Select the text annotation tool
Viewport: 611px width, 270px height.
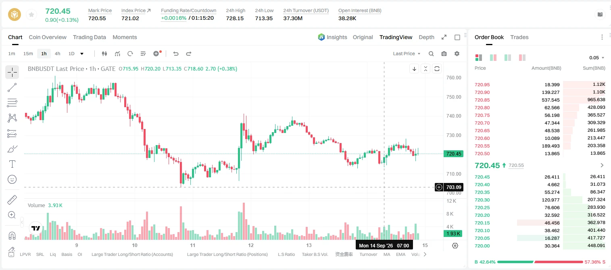(12, 164)
